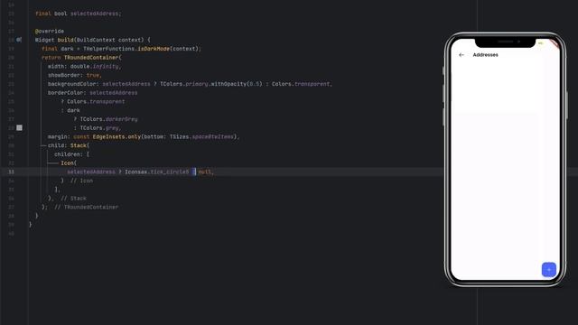The height and width of the screenshot is (325, 578).
Task: Click the '// Icon' closing comment
Action: (81, 181)
